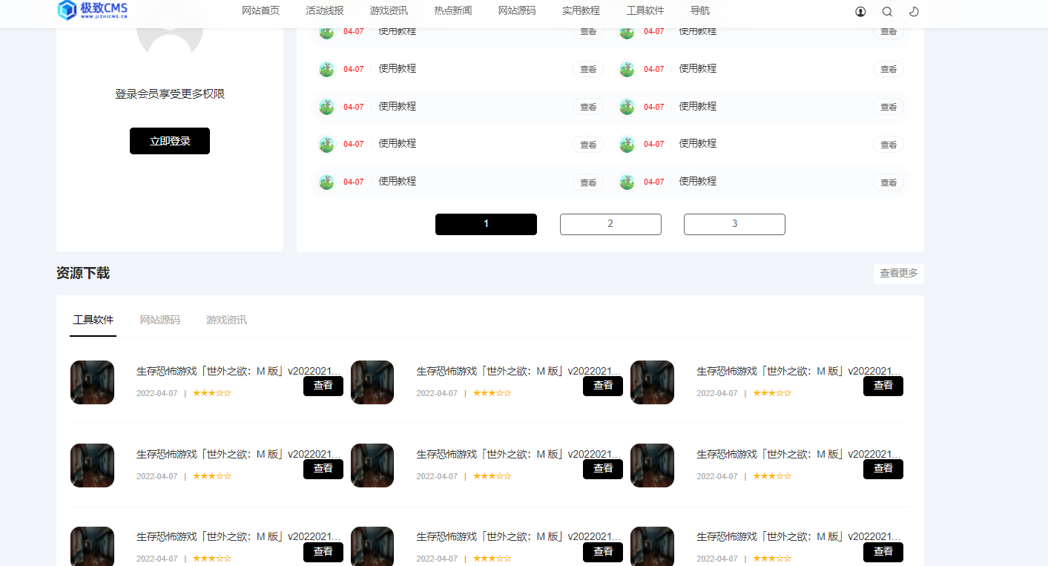Open 导航 in the top menu

click(699, 11)
